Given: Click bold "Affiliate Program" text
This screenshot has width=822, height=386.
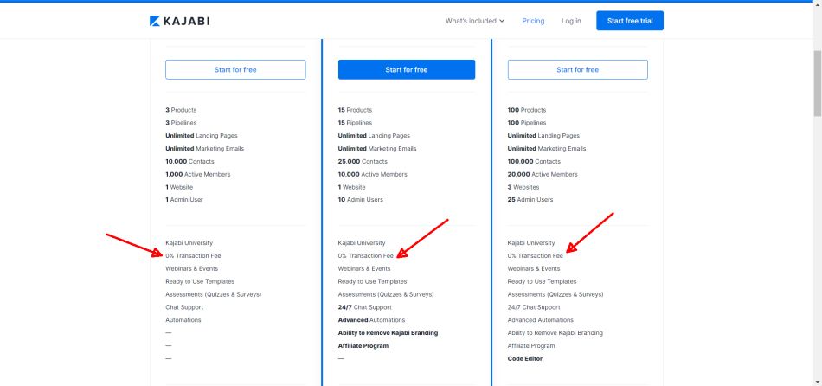Looking at the screenshot, I should pyautogui.click(x=363, y=346).
